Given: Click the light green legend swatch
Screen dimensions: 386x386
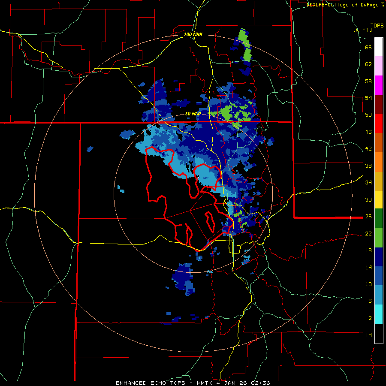Looking at the screenshot, I should tap(379, 238).
